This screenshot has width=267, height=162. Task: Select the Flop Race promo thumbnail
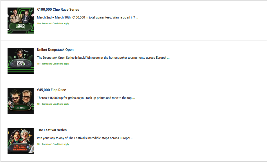[x=21, y=101]
